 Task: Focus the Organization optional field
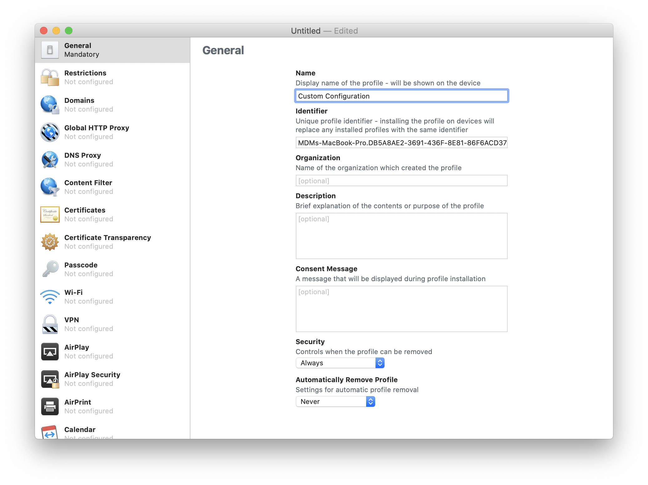pos(401,181)
